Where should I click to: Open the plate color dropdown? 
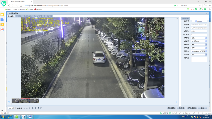[206, 38]
